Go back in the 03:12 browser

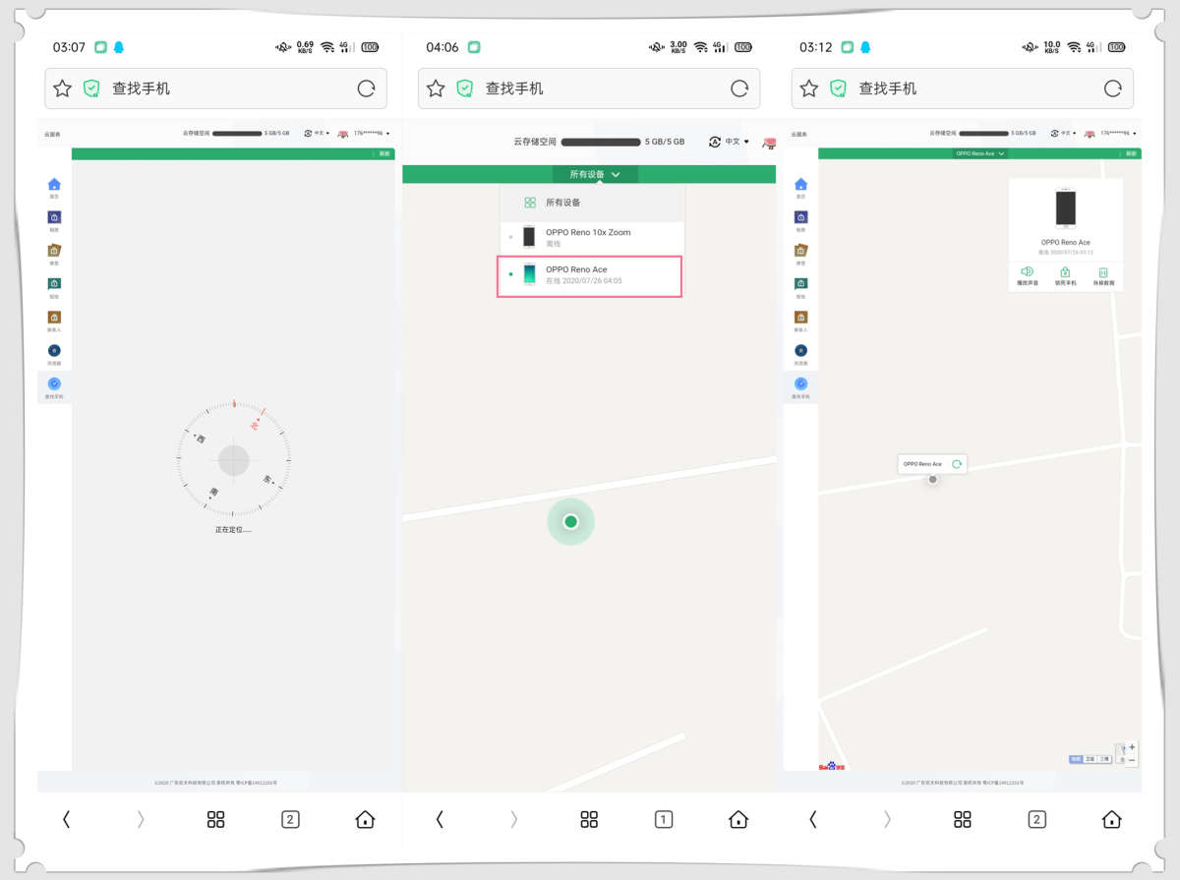[x=812, y=819]
